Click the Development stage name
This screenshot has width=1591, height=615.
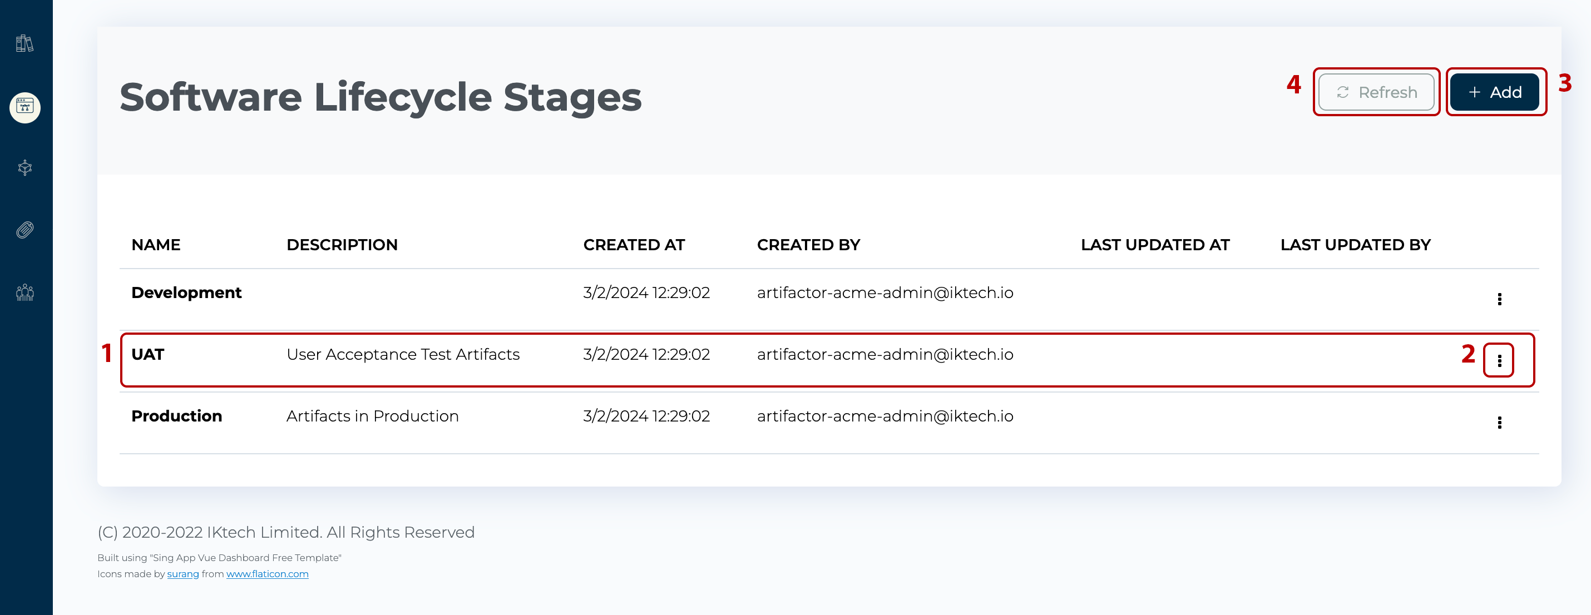click(186, 292)
